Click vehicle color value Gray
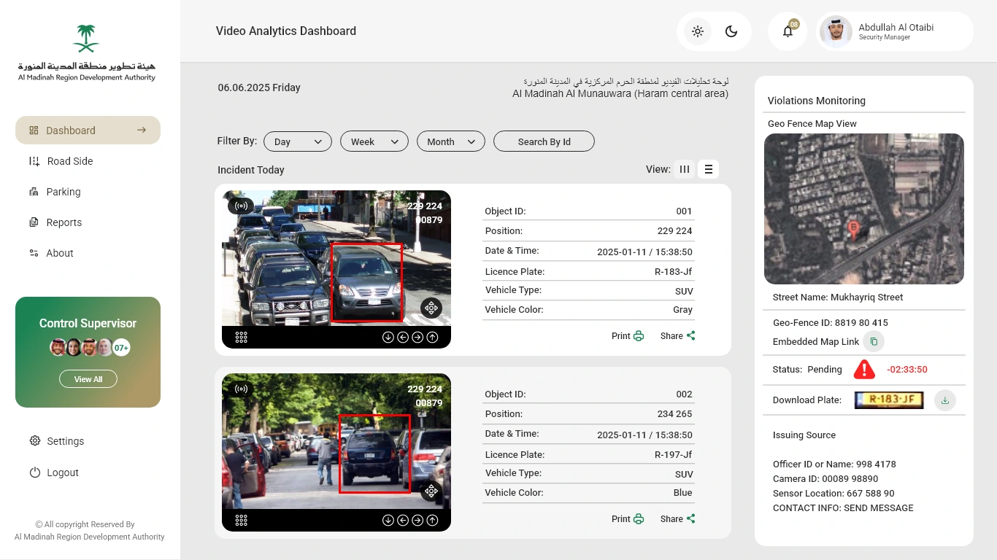997x560 pixels. click(682, 310)
